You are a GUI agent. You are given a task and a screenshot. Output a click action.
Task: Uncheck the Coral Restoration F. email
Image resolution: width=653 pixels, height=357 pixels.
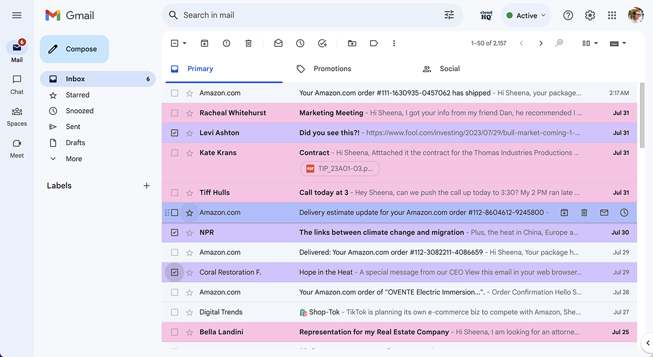click(x=175, y=272)
